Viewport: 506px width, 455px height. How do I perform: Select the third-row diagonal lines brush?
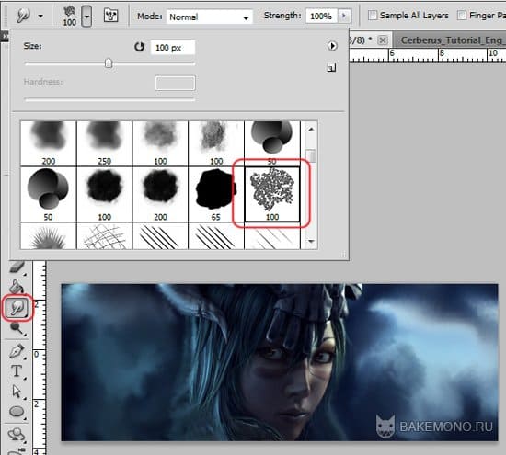point(160,236)
